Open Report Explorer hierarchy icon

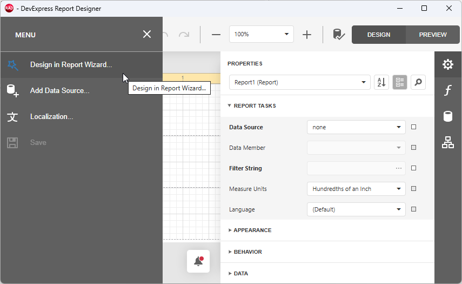(448, 142)
